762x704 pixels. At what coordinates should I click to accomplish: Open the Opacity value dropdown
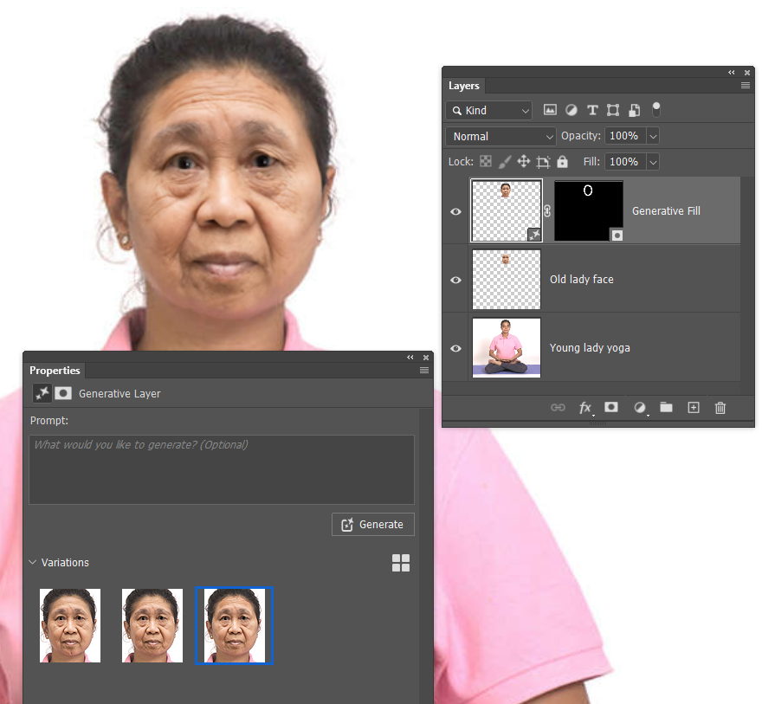[x=654, y=136]
